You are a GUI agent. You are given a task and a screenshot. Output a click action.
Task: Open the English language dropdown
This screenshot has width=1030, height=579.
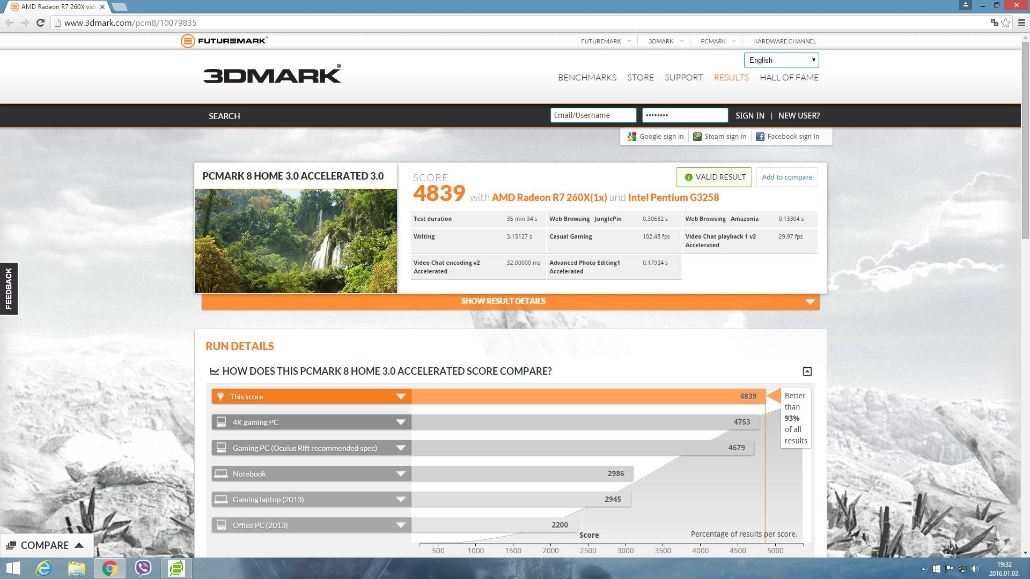click(x=781, y=60)
